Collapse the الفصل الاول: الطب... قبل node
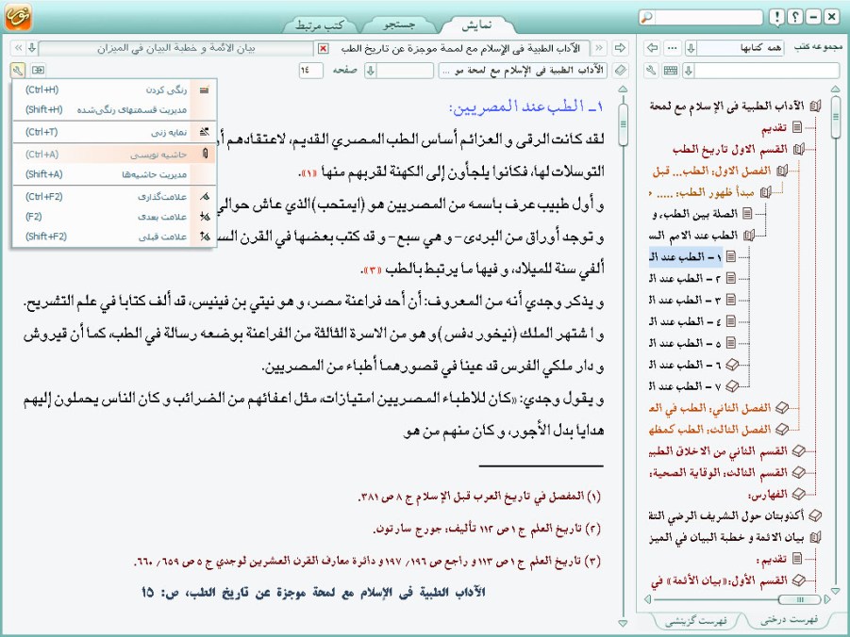 782,171
